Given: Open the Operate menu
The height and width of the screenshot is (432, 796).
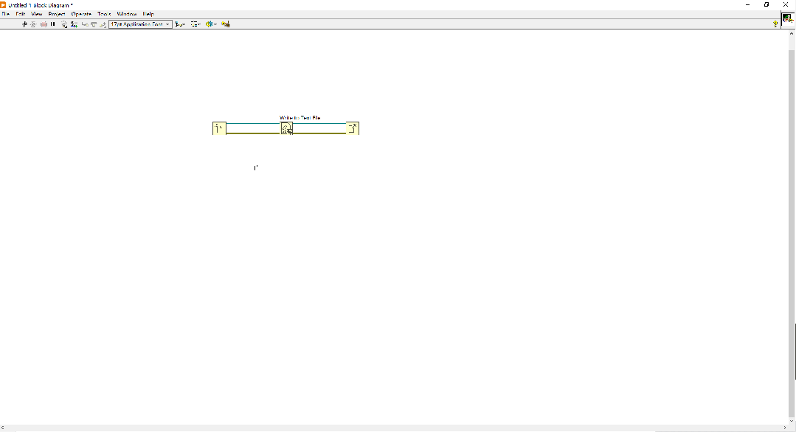Looking at the screenshot, I should tap(81, 14).
